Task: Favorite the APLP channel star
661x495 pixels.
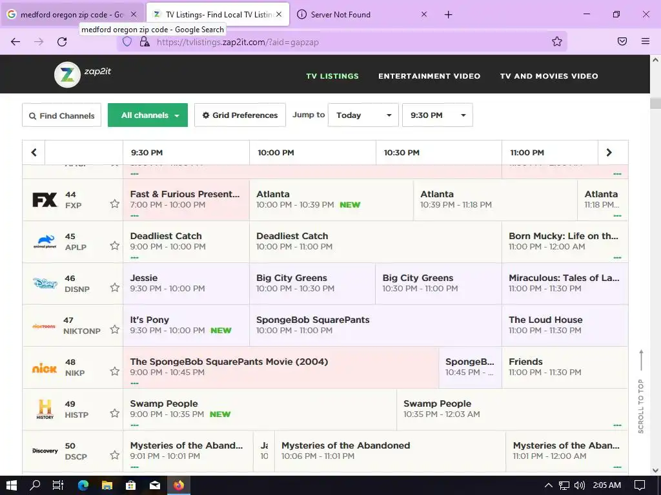Action: [115, 246]
